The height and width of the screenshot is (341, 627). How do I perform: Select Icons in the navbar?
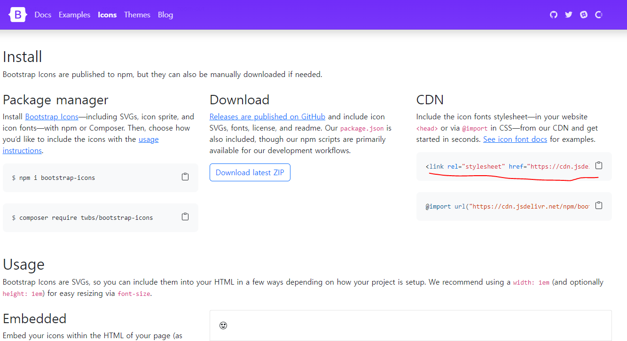pos(107,15)
